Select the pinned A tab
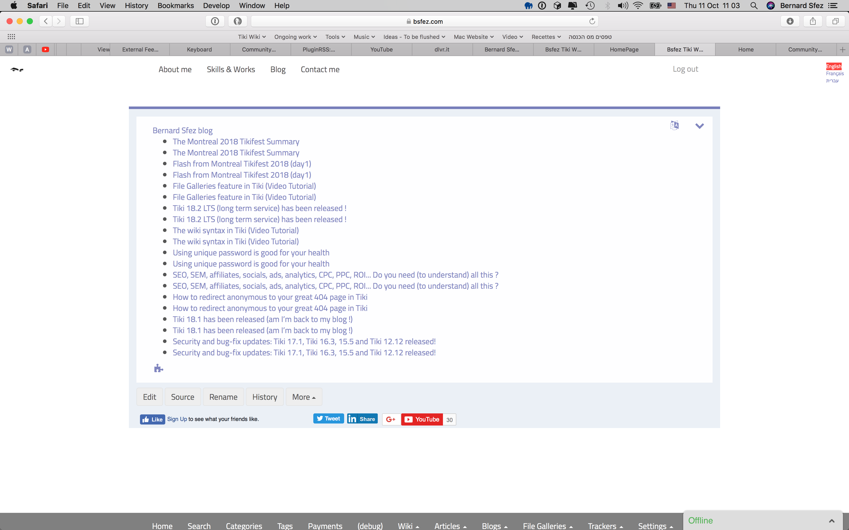Screen dimensions: 849x530 tap(27, 49)
